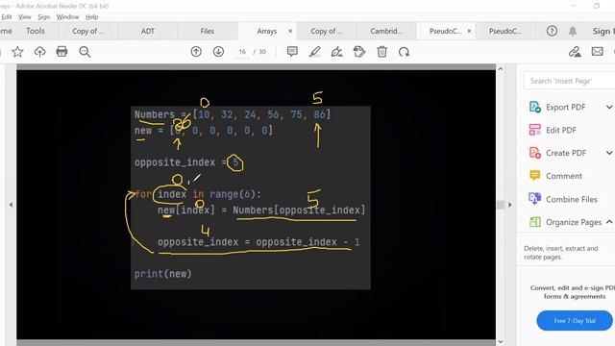The width and height of the screenshot is (615, 346).
Task: Expand the Create PDF chevron
Action: [x=609, y=153]
